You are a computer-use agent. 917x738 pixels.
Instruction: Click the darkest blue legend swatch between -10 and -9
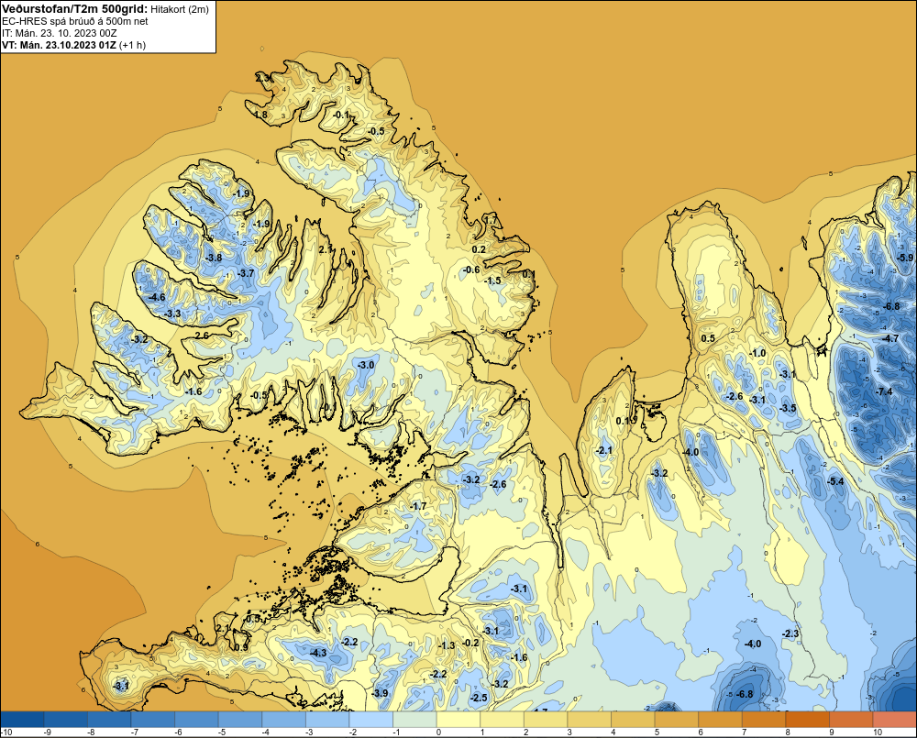pyautogui.click(x=22, y=720)
